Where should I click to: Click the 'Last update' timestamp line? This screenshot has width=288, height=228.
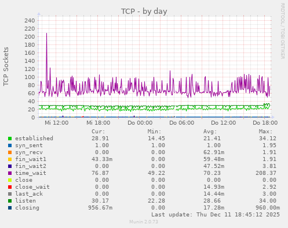tap(216, 215)
